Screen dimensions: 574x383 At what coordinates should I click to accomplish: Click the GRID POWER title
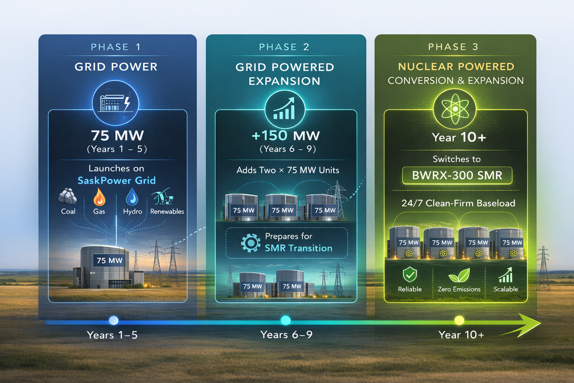tap(116, 67)
